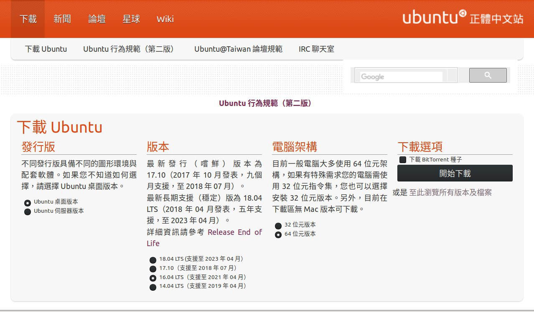This screenshot has width=534, height=312.
Task: Open the IRC 聊天室 link
Action: pyautogui.click(x=316, y=49)
